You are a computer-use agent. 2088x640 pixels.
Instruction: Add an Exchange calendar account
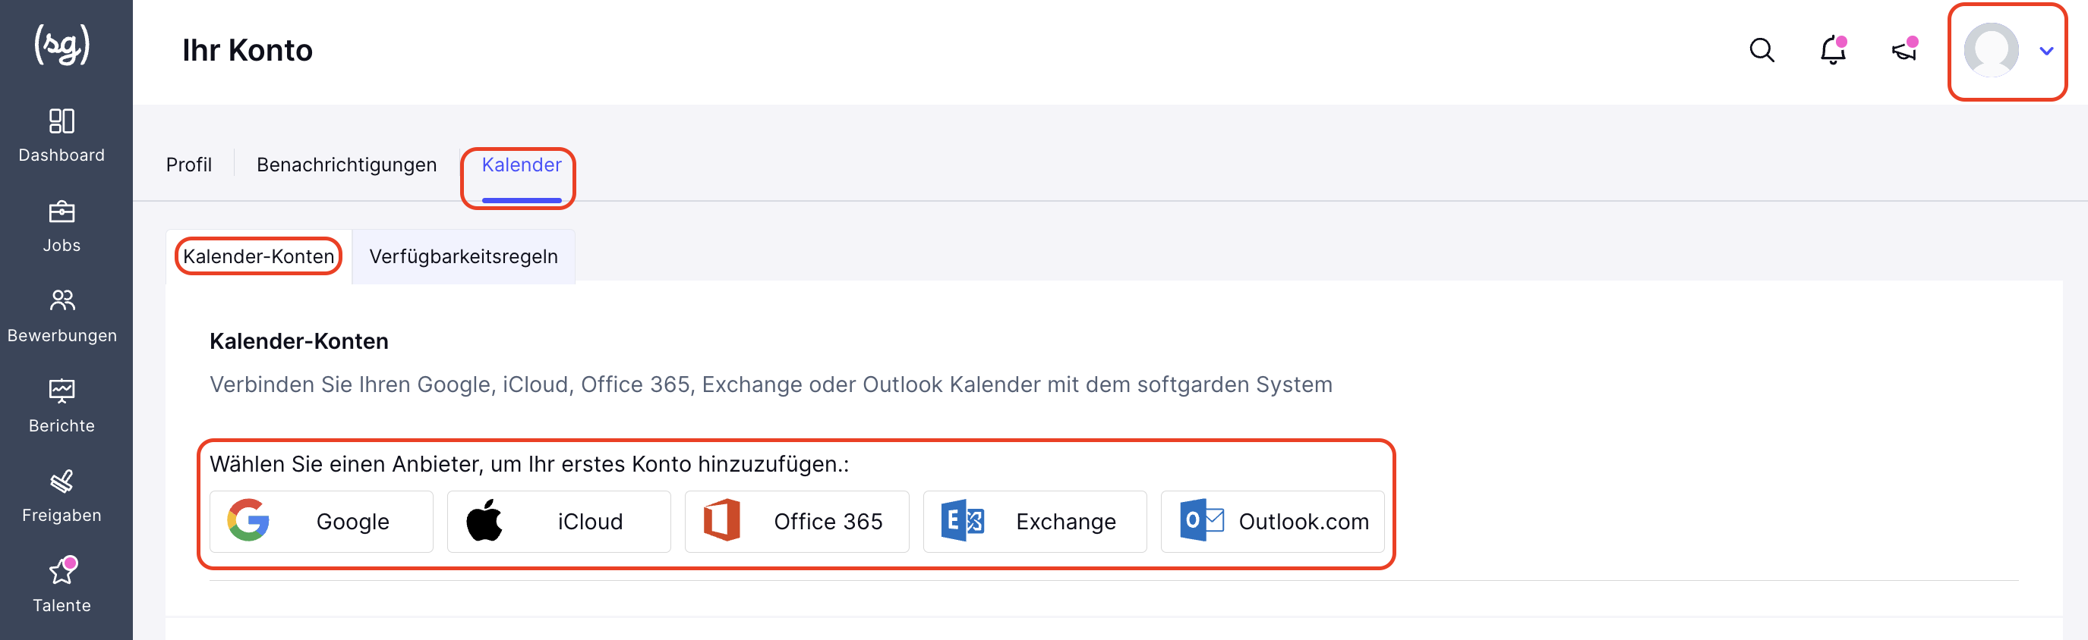tap(1034, 521)
